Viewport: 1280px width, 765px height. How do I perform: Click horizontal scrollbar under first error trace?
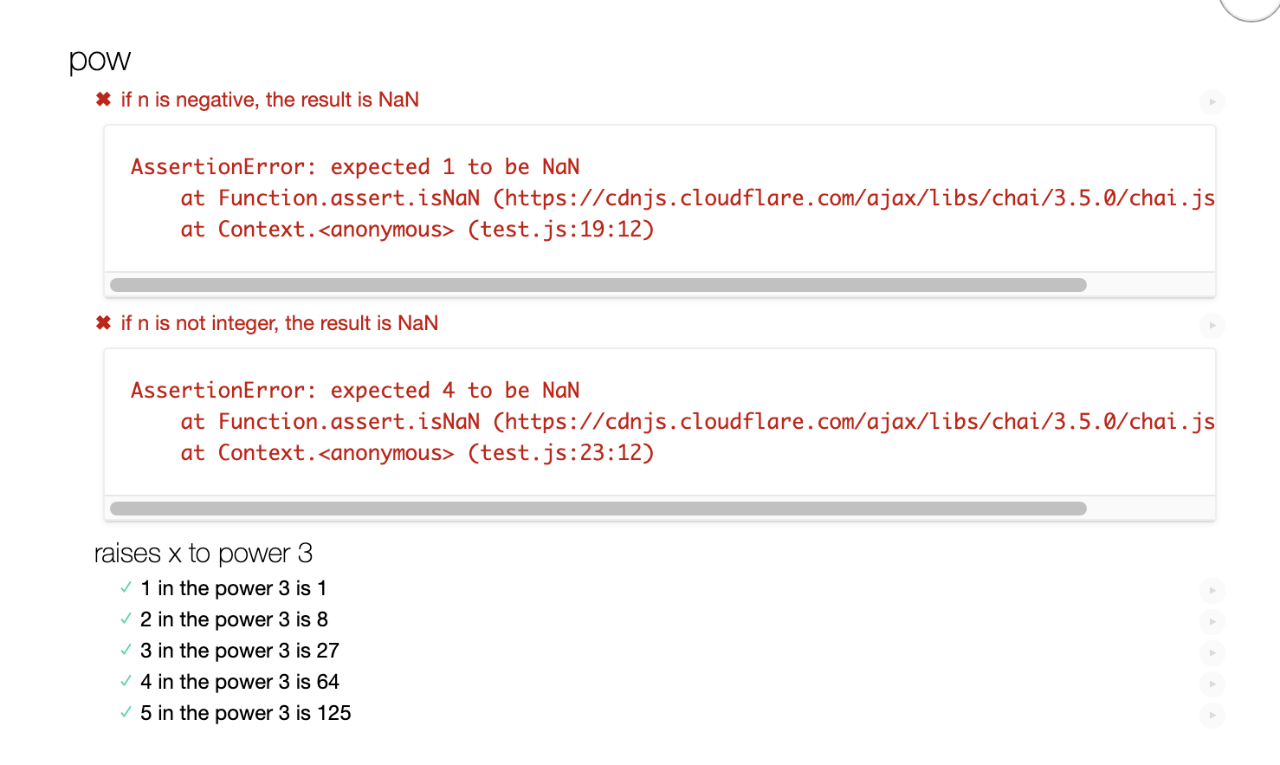pyautogui.click(x=598, y=285)
